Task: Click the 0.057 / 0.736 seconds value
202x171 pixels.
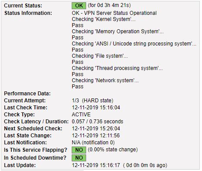Action: click(x=98, y=122)
